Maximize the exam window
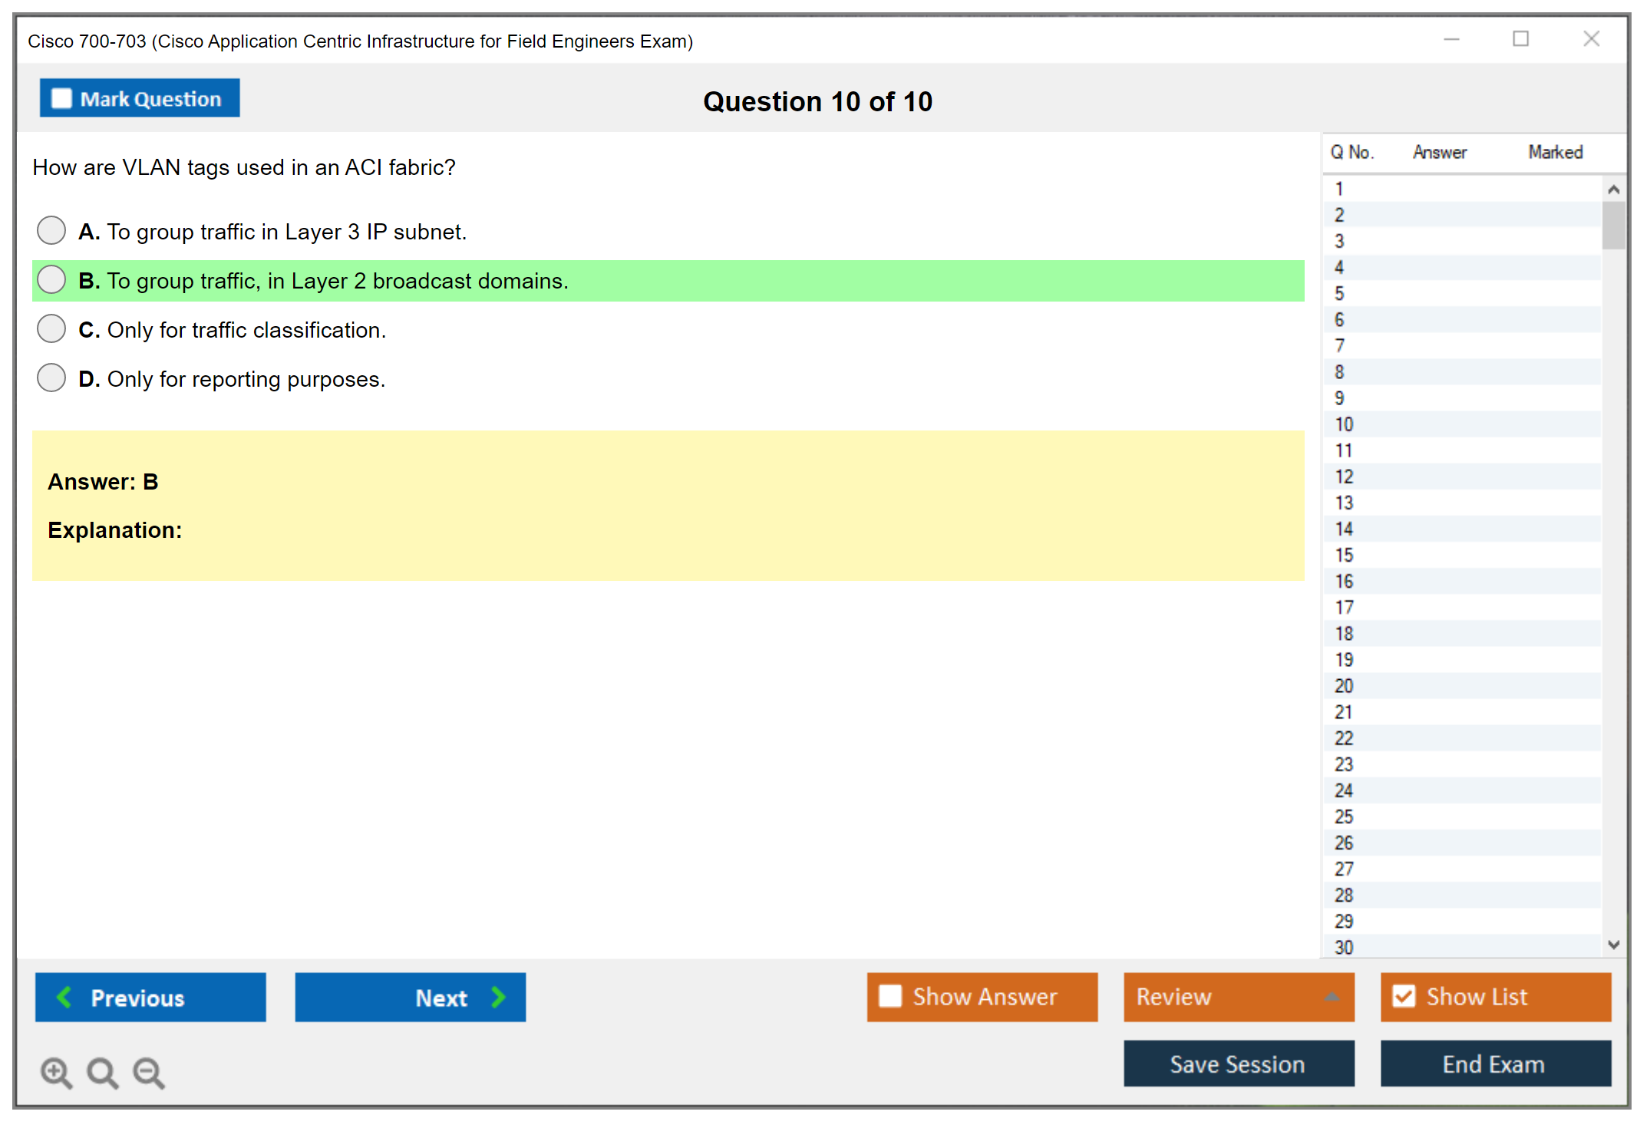The height and width of the screenshot is (1128, 1650). (x=1520, y=39)
